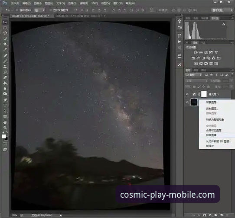Choose 转换为智能对象 in the context menu
The image size is (235, 218).
tap(215, 119)
